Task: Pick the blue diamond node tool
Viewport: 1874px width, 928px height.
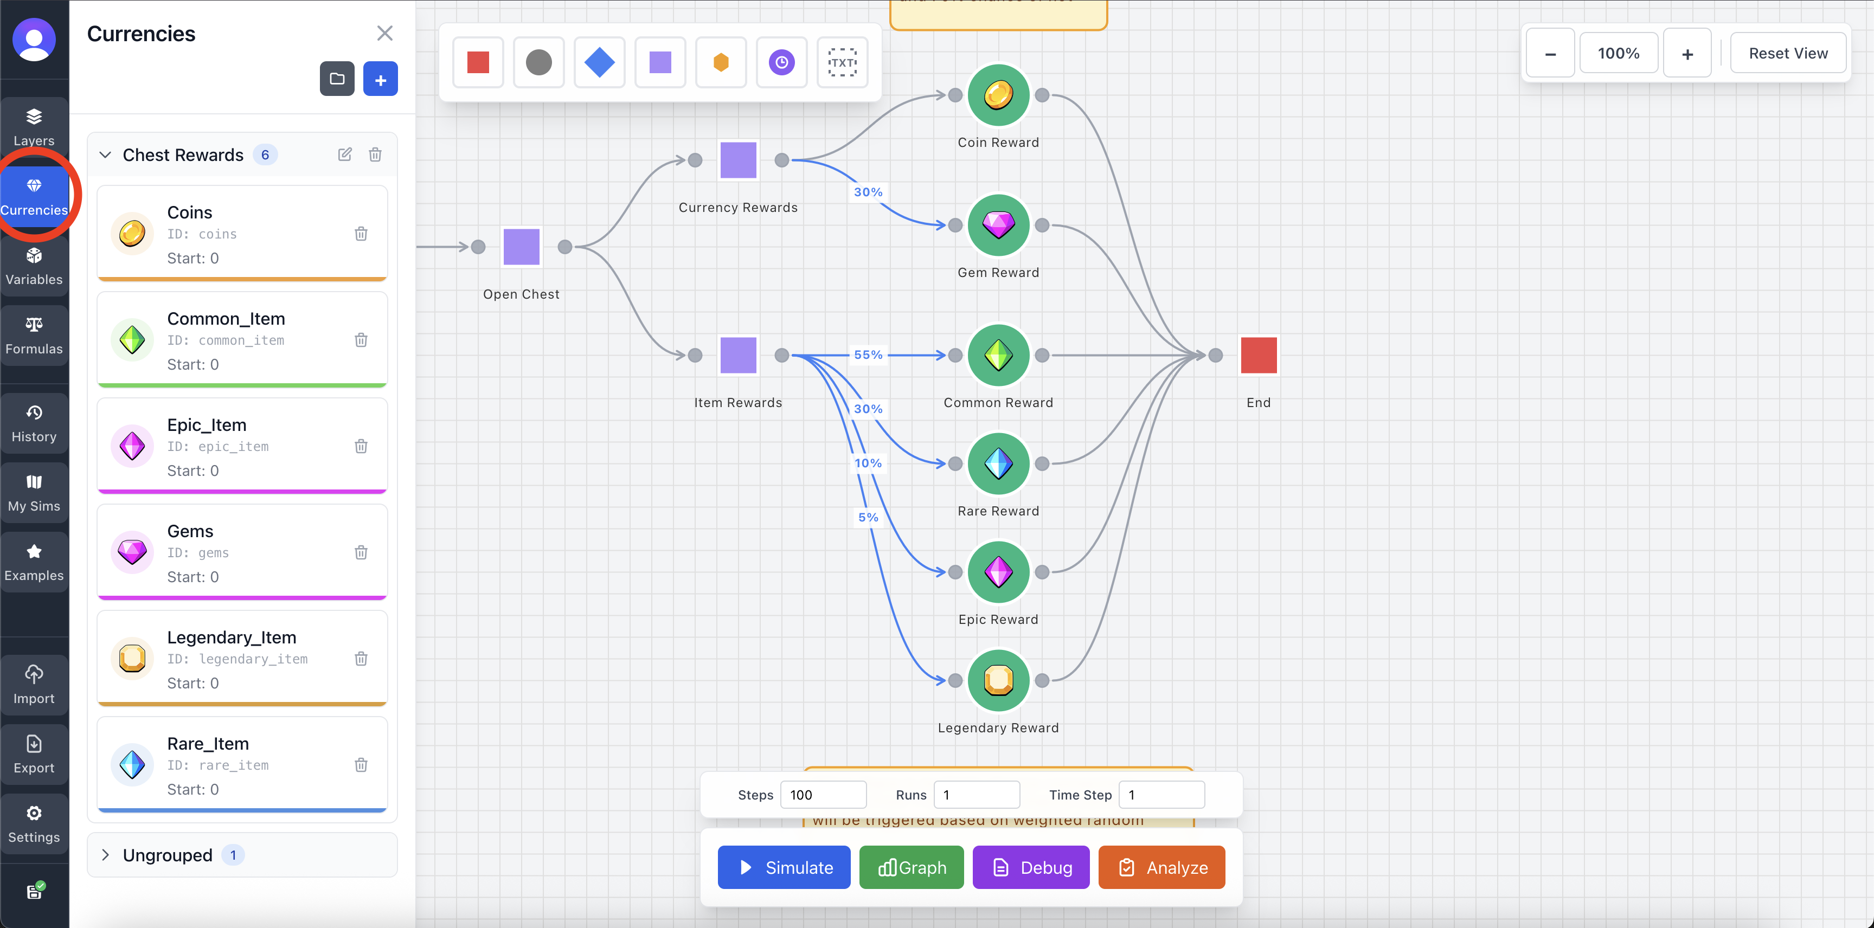Action: tap(599, 62)
